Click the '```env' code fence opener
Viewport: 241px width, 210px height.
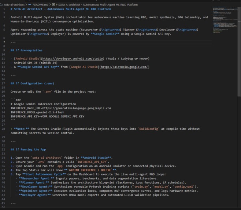pos(15,100)
